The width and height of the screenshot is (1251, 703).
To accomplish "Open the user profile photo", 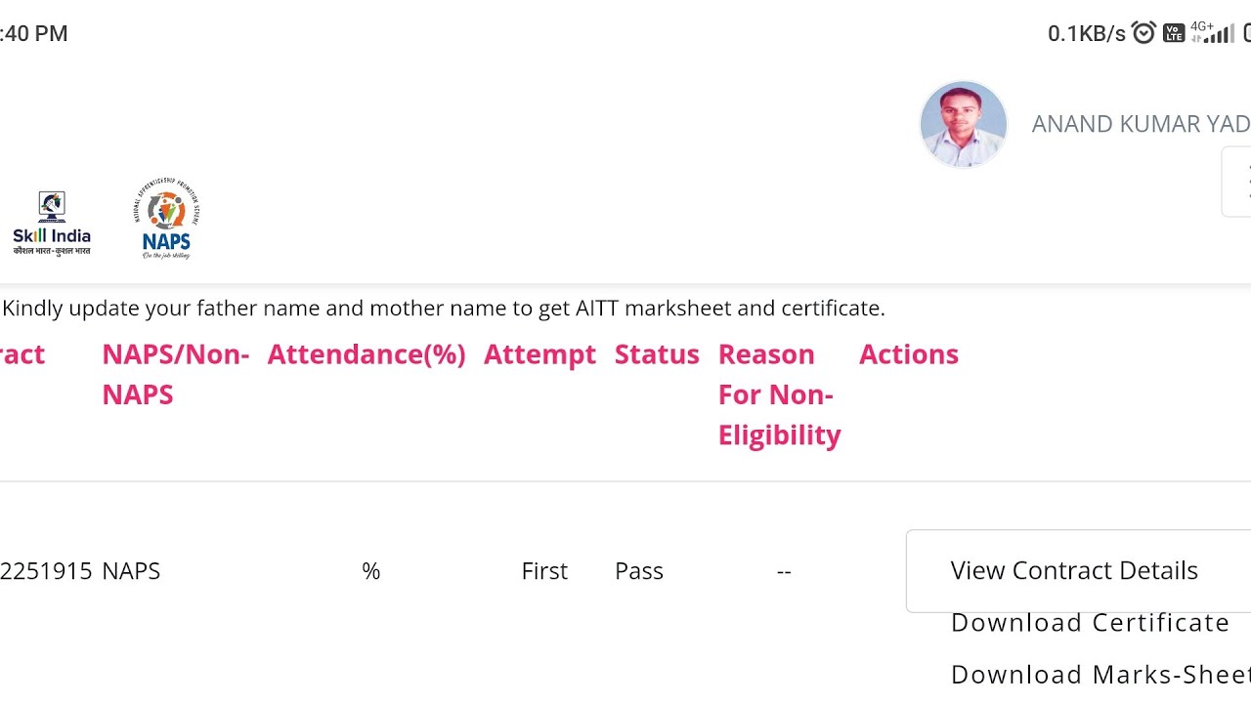I will point(964,124).
